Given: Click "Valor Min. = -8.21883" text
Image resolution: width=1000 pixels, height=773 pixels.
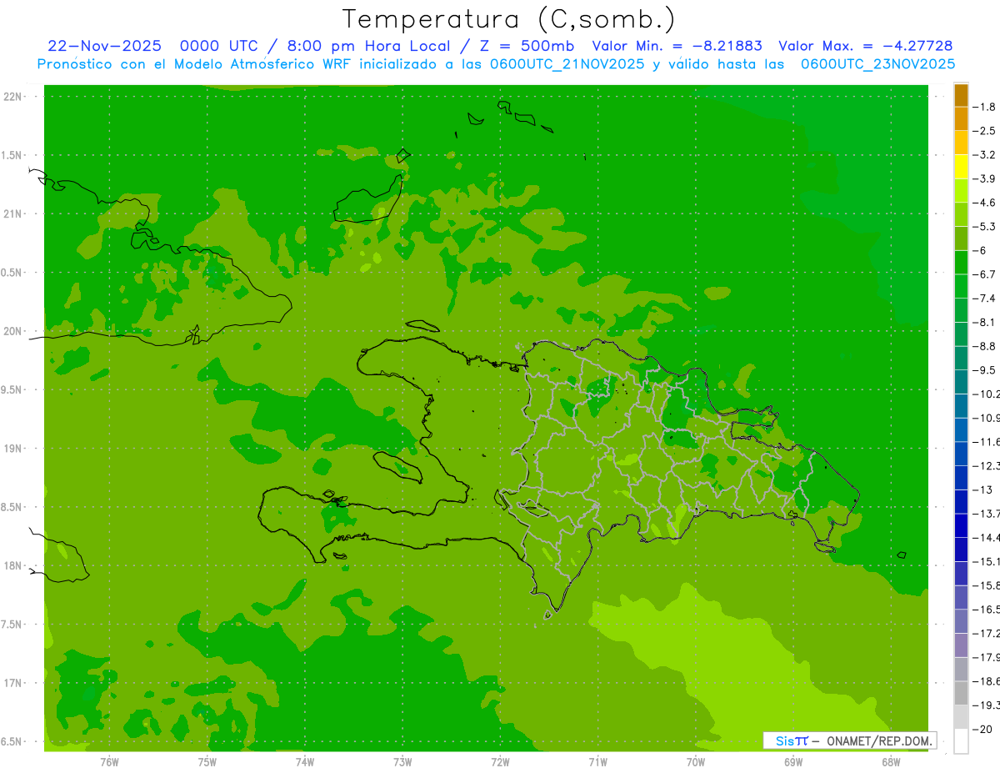Looking at the screenshot, I should (x=677, y=46).
